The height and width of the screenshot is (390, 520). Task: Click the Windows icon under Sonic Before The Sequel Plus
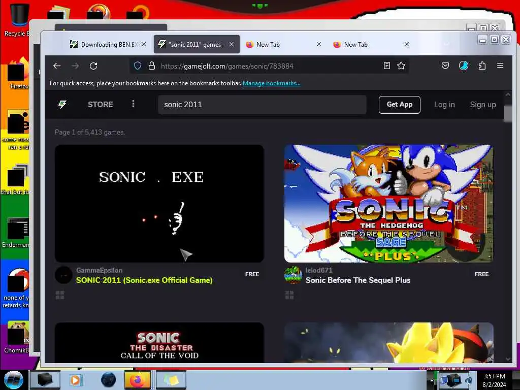click(x=289, y=295)
